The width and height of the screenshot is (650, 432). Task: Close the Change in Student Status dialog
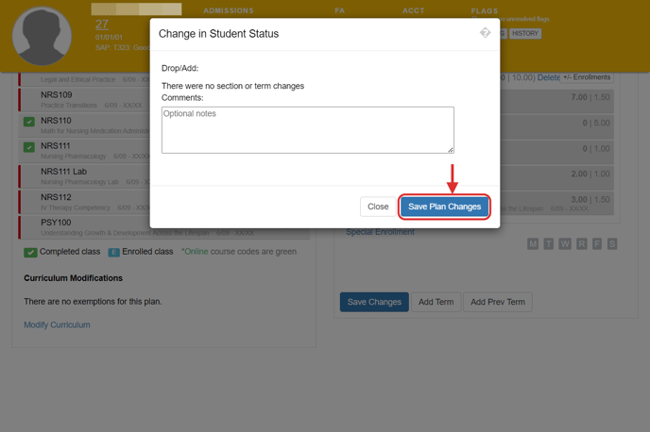[378, 207]
